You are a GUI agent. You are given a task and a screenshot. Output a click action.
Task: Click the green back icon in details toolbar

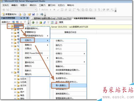tap(33, 23)
